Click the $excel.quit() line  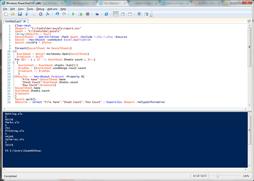coord(25,99)
